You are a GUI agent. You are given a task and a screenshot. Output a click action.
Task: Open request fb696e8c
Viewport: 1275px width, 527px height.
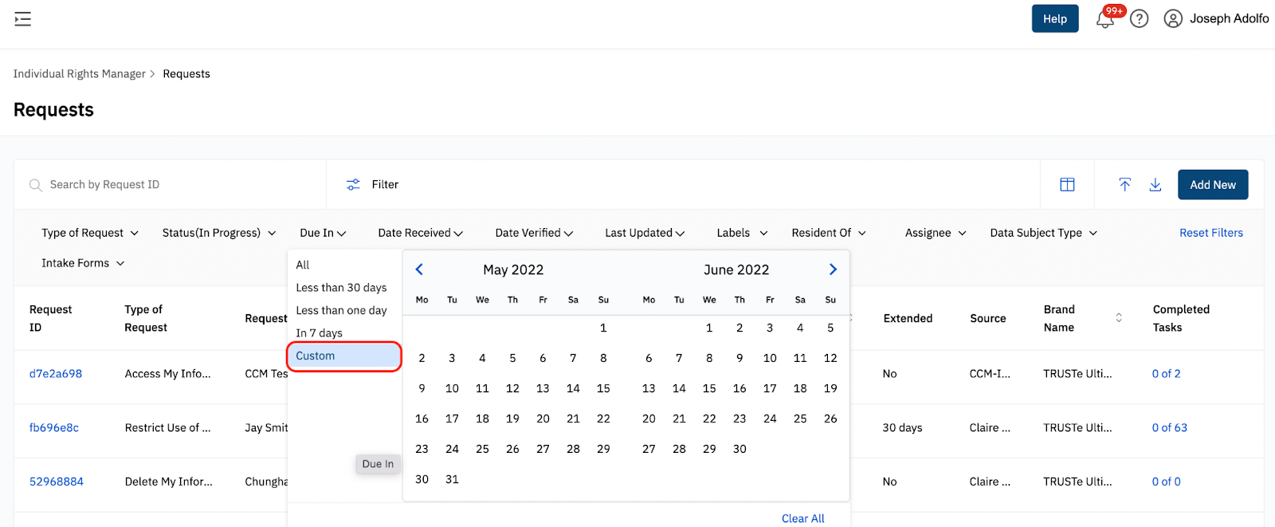[54, 428]
